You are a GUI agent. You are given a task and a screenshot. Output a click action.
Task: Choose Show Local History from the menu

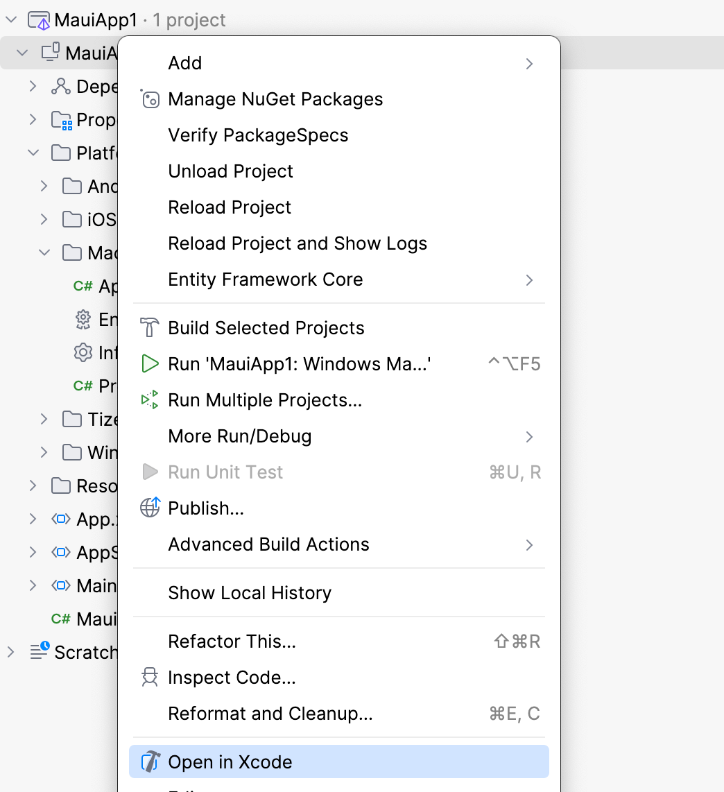pos(250,592)
